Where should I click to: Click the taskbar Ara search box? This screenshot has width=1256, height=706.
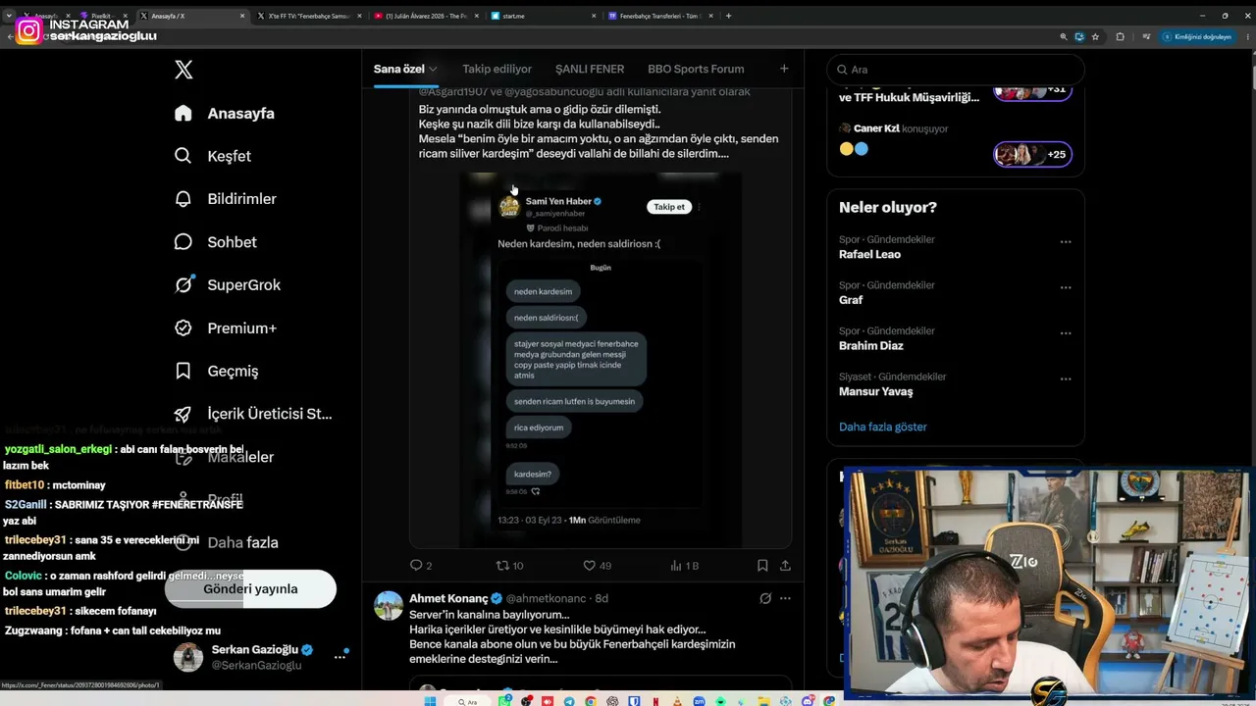[x=469, y=701]
